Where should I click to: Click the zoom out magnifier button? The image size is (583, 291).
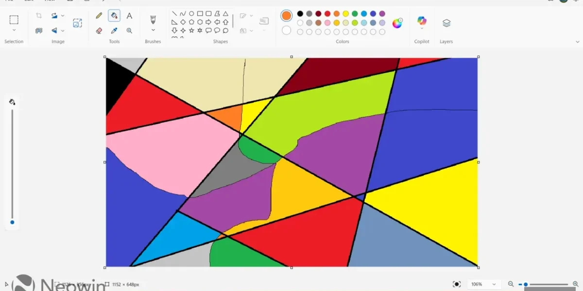511,284
